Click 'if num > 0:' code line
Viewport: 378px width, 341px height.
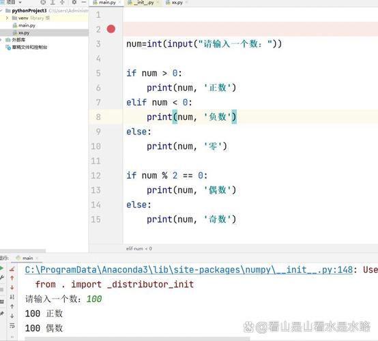click(x=154, y=73)
